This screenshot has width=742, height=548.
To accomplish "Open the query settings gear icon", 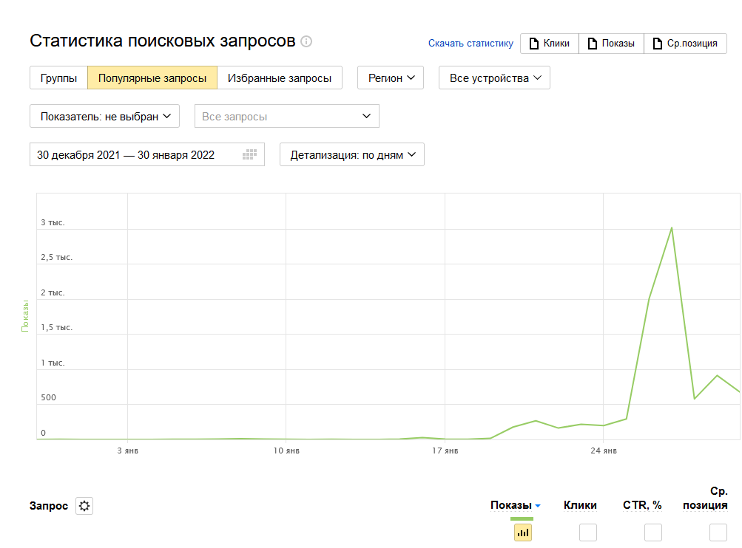I will (x=84, y=506).
